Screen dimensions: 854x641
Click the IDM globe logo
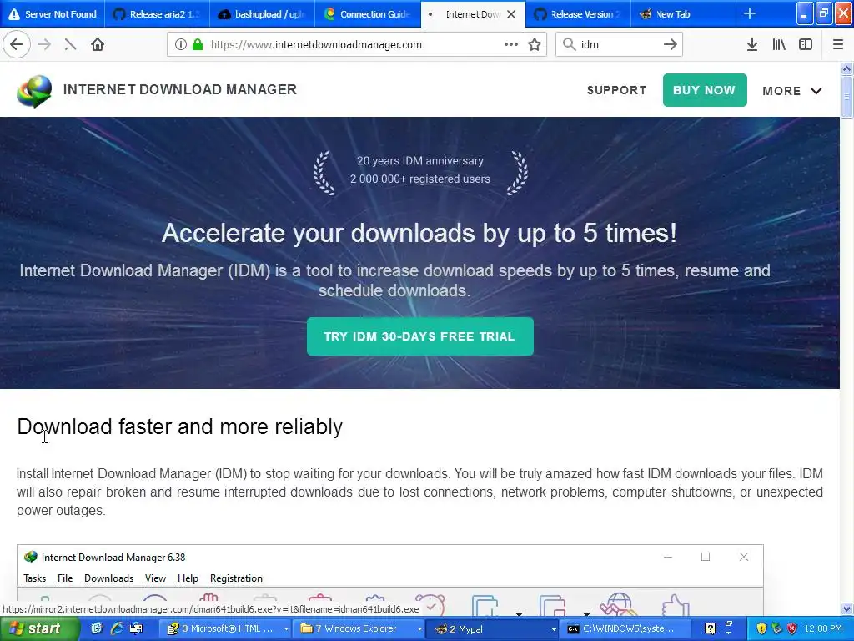34,91
